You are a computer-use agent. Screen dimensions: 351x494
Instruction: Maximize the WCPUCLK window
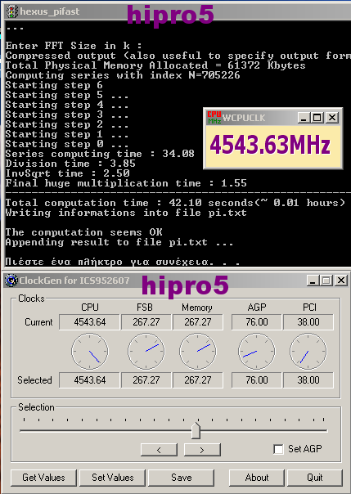pyautogui.click(x=317, y=118)
